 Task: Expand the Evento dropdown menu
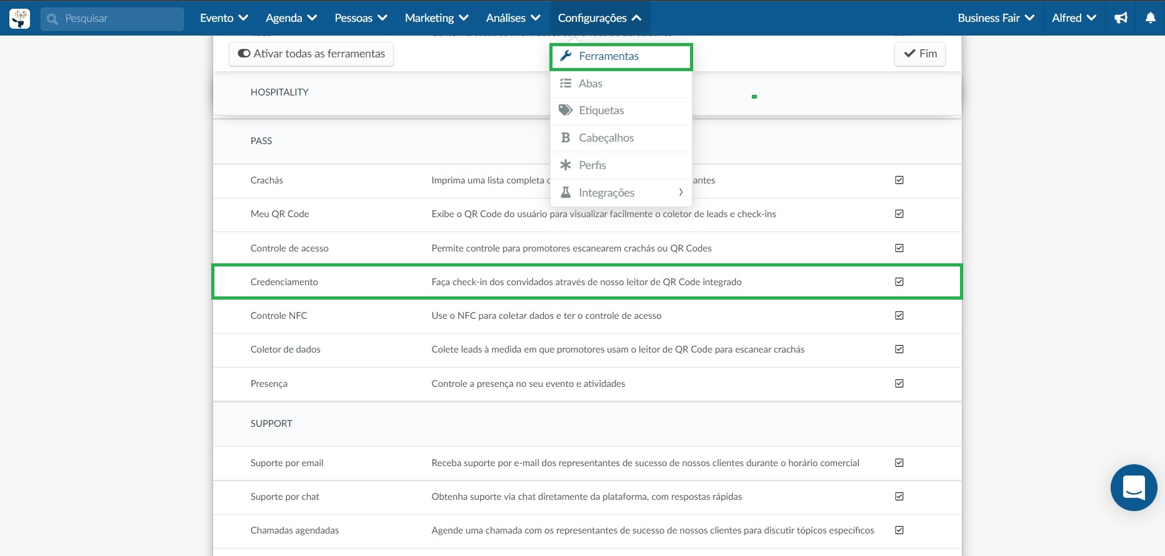click(x=224, y=18)
